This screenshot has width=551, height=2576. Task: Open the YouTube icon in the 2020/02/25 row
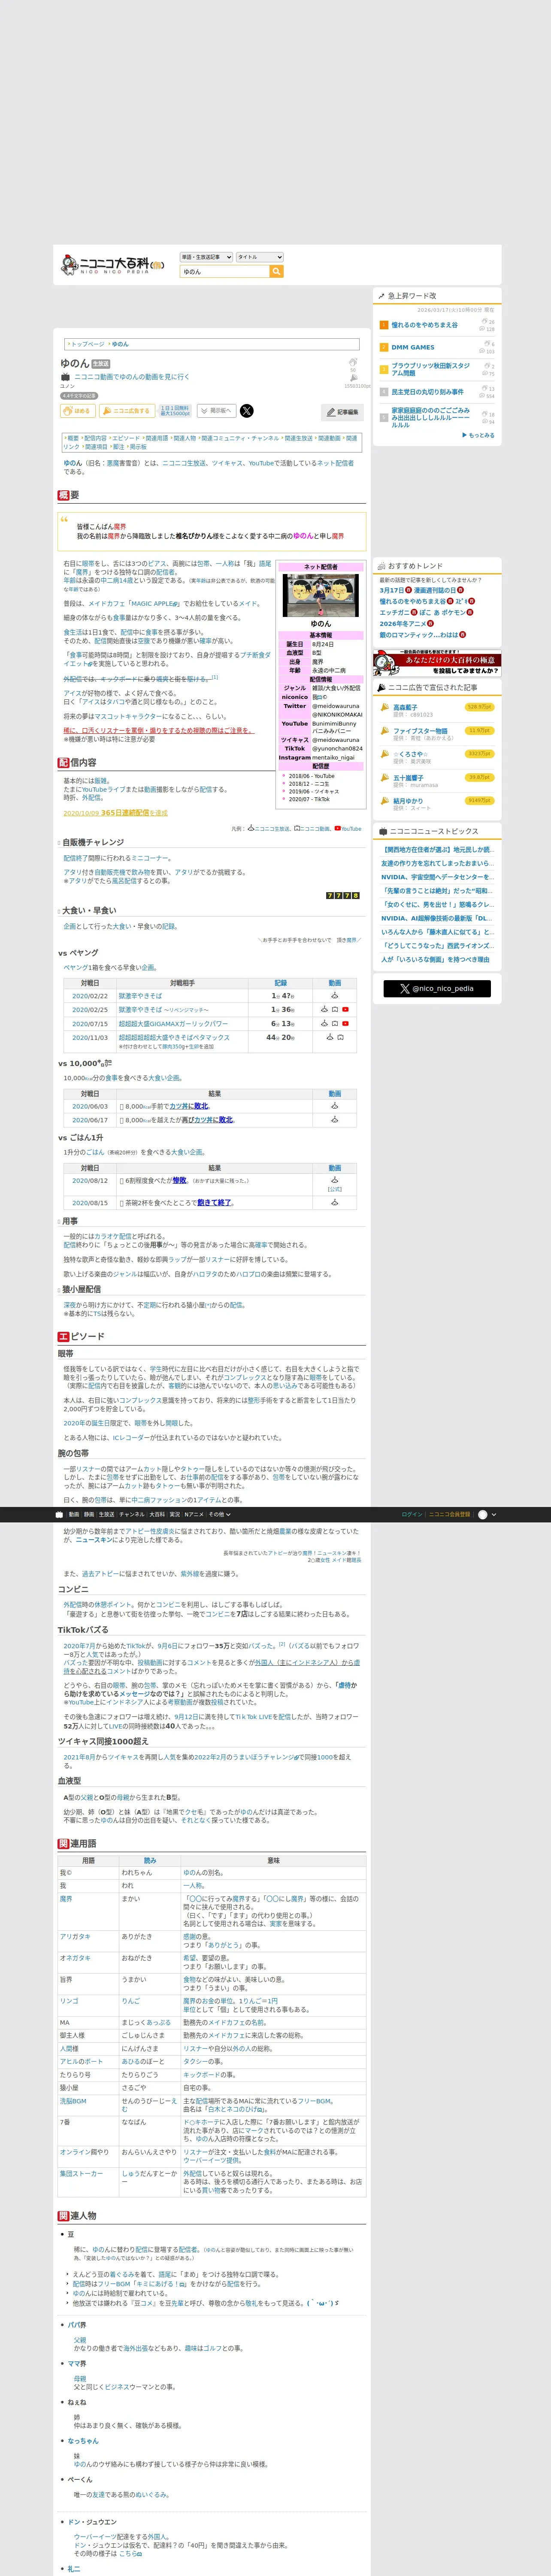pyautogui.click(x=346, y=1010)
